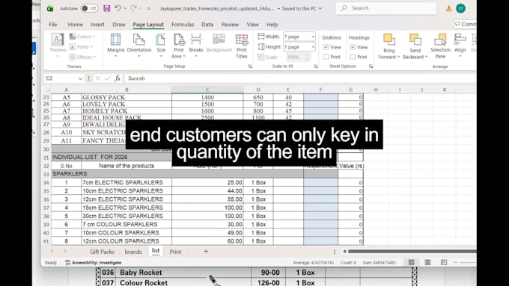The width and height of the screenshot is (509, 286).
Task: Open the Selection Pane
Action: [440, 46]
